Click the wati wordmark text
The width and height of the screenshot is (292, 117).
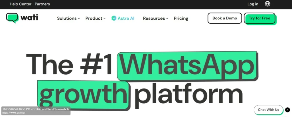click(x=29, y=18)
